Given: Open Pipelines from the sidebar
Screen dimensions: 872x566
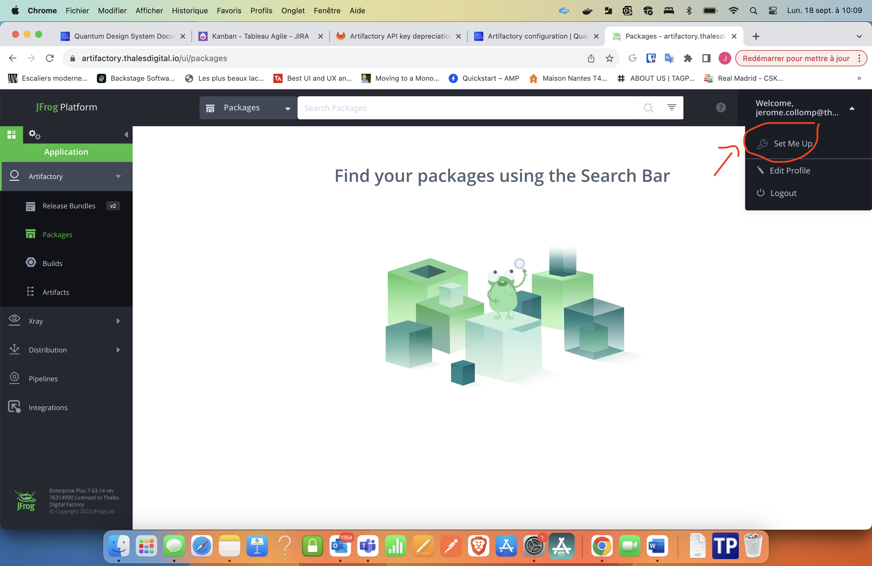Looking at the screenshot, I should (43, 379).
